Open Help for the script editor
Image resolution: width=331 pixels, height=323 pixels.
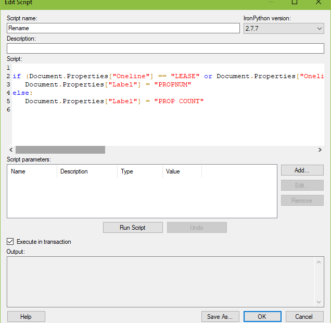click(x=26, y=316)
